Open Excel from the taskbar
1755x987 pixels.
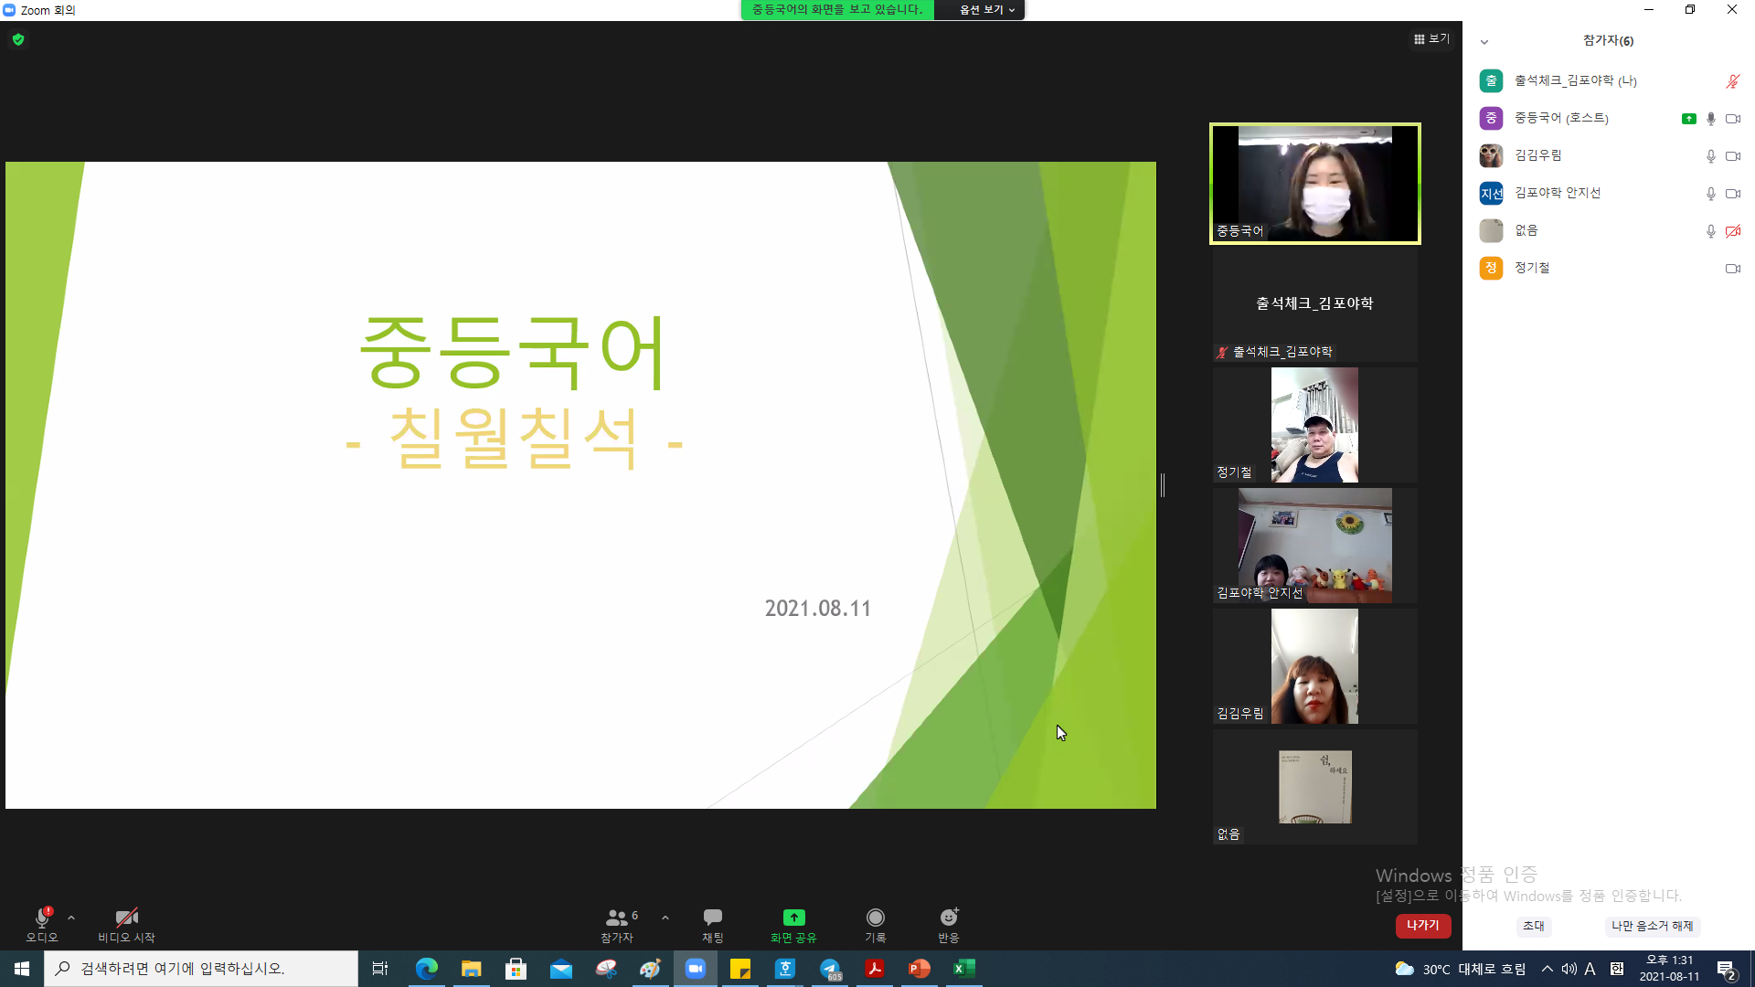coord(963,969)
